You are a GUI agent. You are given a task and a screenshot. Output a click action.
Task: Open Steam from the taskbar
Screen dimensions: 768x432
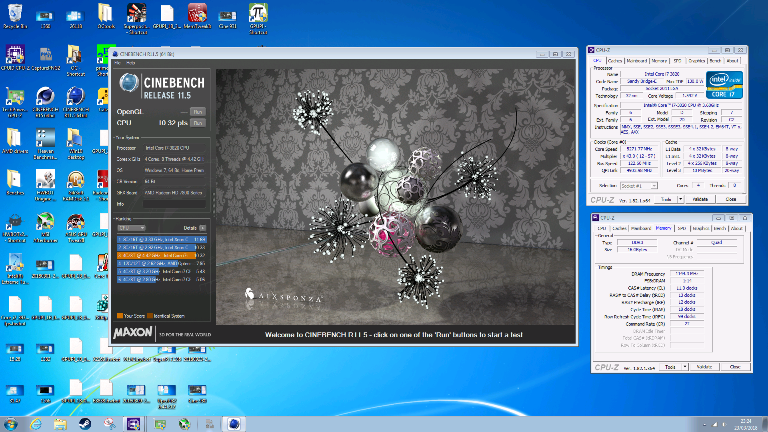[85, 424]
